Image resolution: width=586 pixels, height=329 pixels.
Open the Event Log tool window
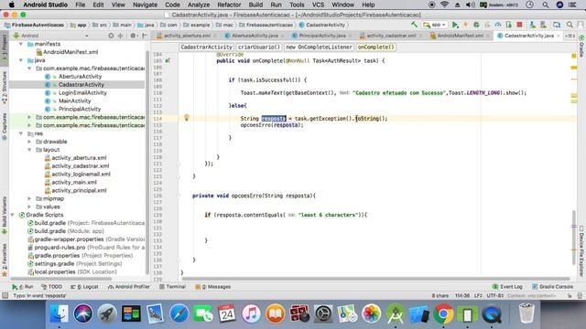click(507, 286)
